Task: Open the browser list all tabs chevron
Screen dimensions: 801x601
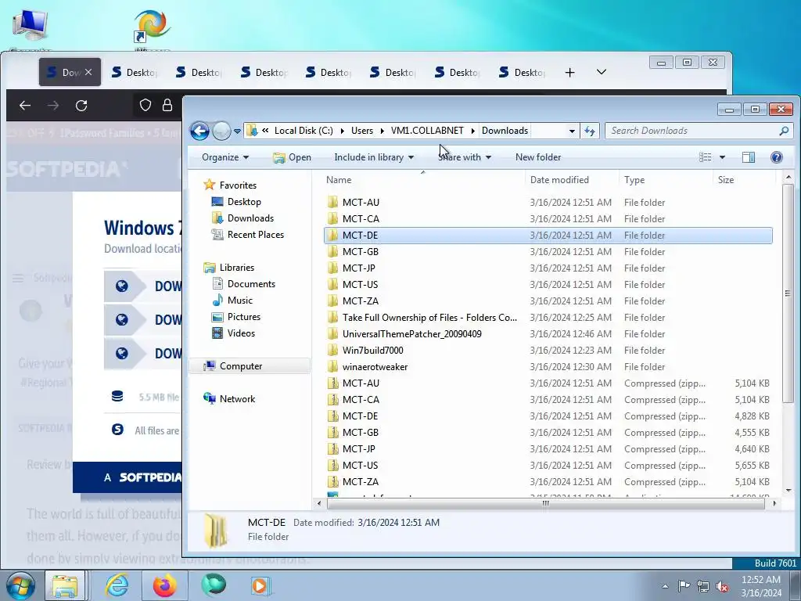Action: (x=602, y=72)
